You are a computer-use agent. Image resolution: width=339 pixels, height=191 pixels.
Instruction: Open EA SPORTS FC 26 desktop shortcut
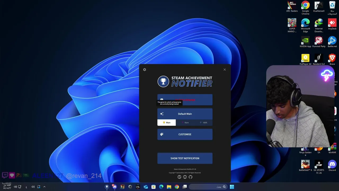click(x=319, y=167)
